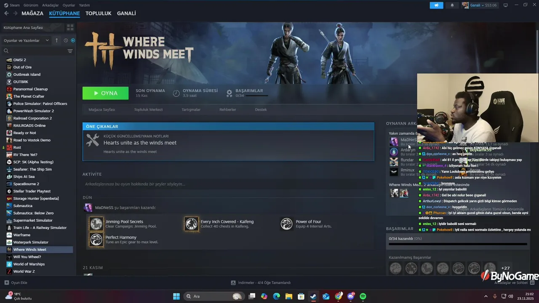Open MaDNeSS avatar in activity feed
This screenshot has height=303, width=539.
88,207
